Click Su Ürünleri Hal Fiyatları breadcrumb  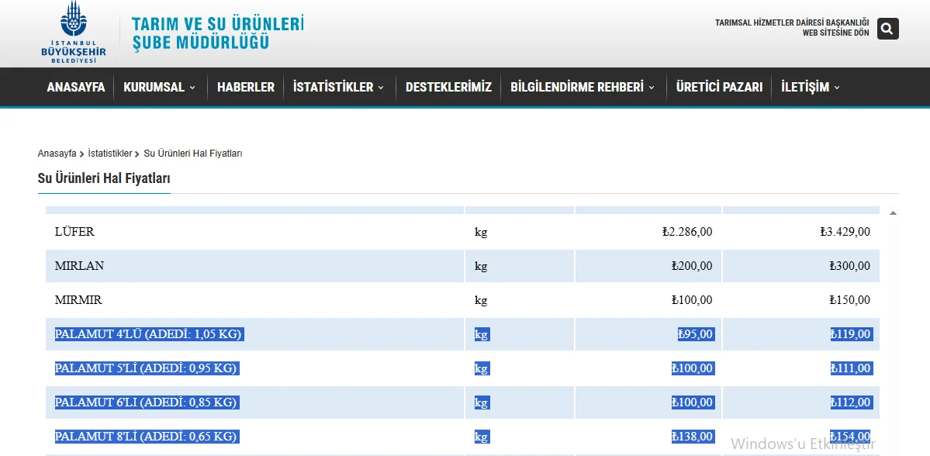pyautogui.click(x=193, y=154)
